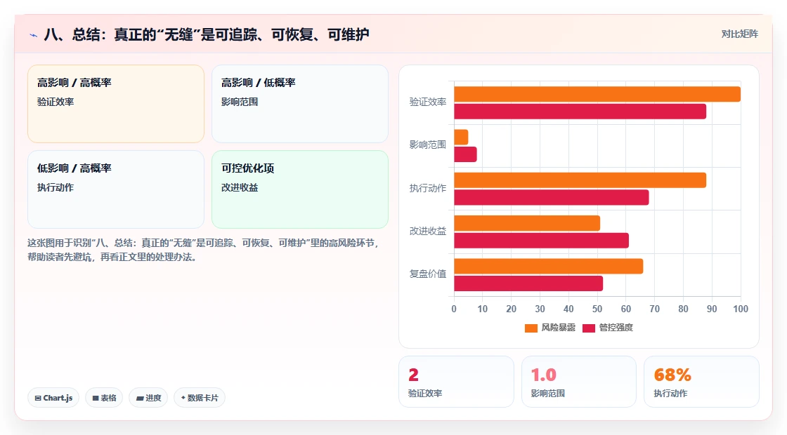Click the orange 验证效率 risk bar
The height and width of the screenshot is (435, 787).
597,94
